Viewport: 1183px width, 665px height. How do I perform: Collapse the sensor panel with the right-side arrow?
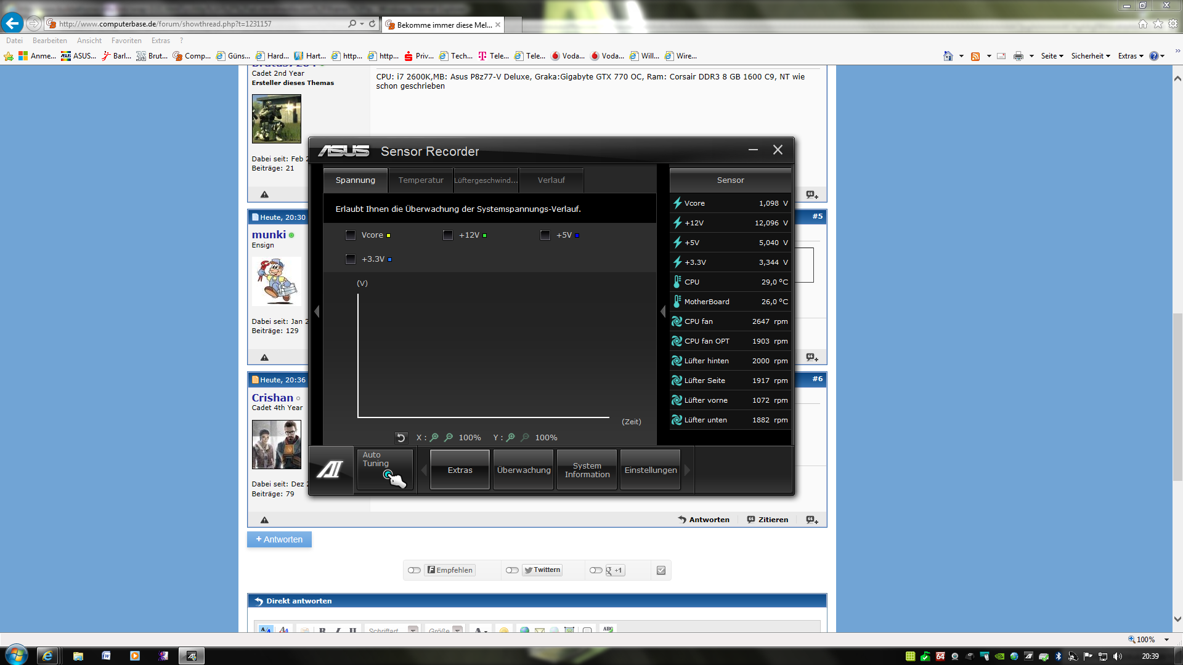tap(663, 312)
